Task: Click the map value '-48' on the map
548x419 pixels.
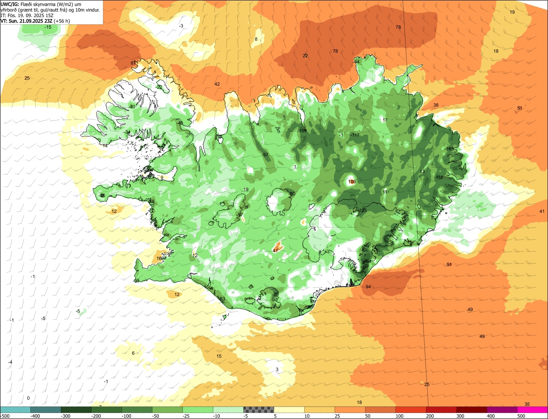Action: [x=180, y=123]
